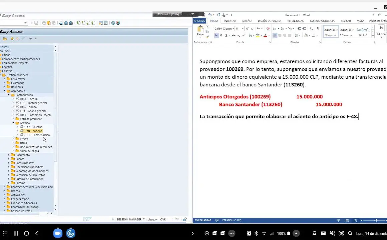Select F-54 - Compensación transaction
This screenshot has width=387, height=240.
(x=37, y=135)
